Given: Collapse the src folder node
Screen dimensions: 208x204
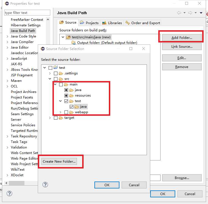Looking at the screenshot, I should coord(50,79).
